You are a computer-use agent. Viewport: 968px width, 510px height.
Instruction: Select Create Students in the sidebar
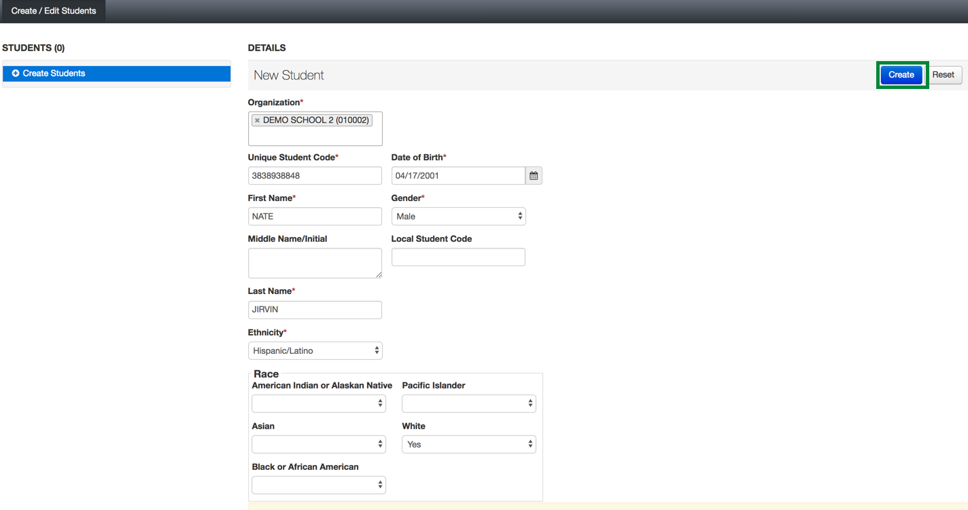(116, 73)
